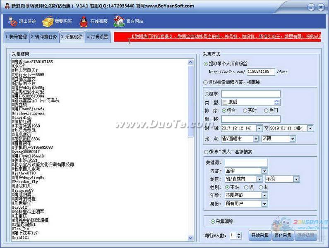Viewport: 329px width, 248px height.
Task: Increase 每行@人数 with the up arrow
Action: [239, 234]
